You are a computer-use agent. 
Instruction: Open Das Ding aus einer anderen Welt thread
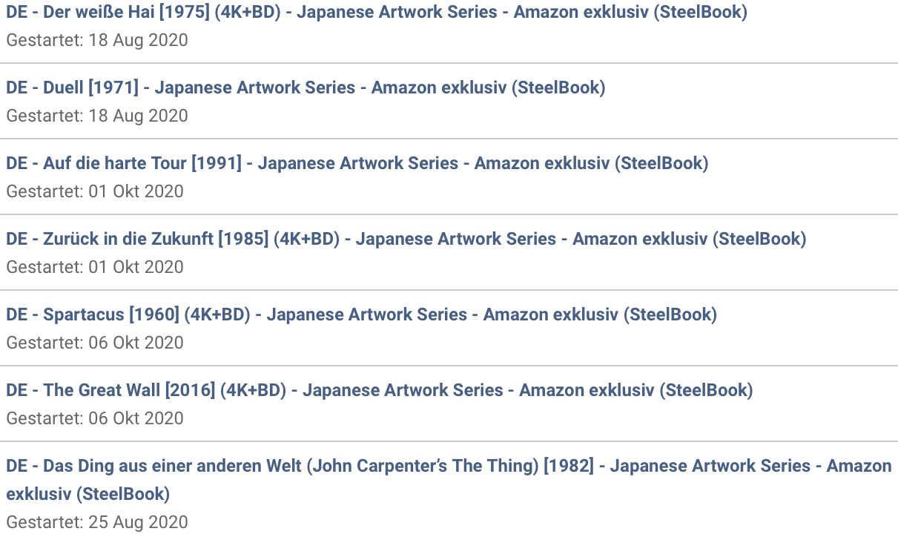(x=449, y=479)
